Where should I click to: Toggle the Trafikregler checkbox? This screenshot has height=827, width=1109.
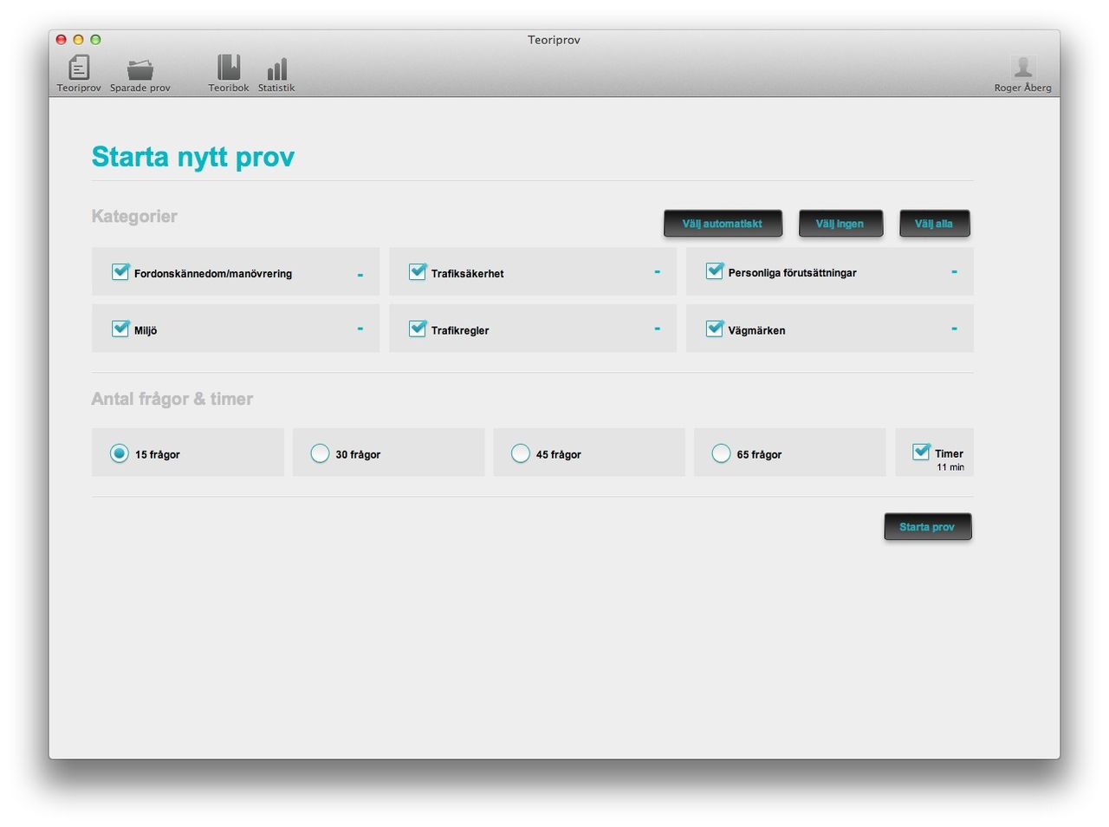click(418, 329)
